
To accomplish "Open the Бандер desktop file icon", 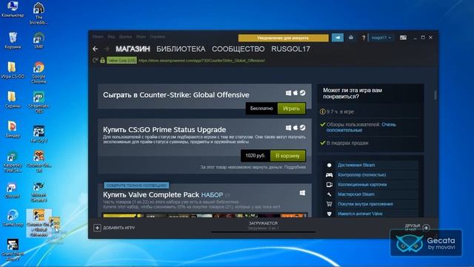I will tap(13, 129).
